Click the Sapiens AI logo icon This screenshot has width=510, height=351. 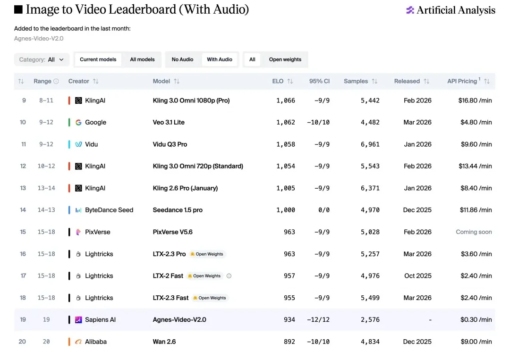(x=78, y=320)
